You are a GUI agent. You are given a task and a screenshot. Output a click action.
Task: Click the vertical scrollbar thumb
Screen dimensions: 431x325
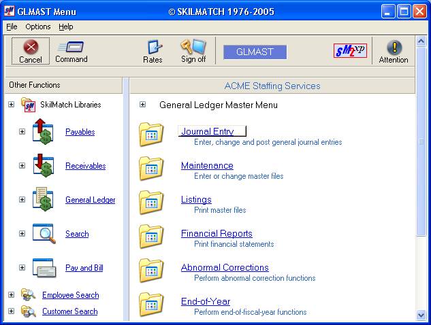421,141
